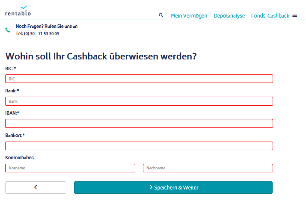
Task: Focus the BIC input field
Action: [x=139, y=79]
